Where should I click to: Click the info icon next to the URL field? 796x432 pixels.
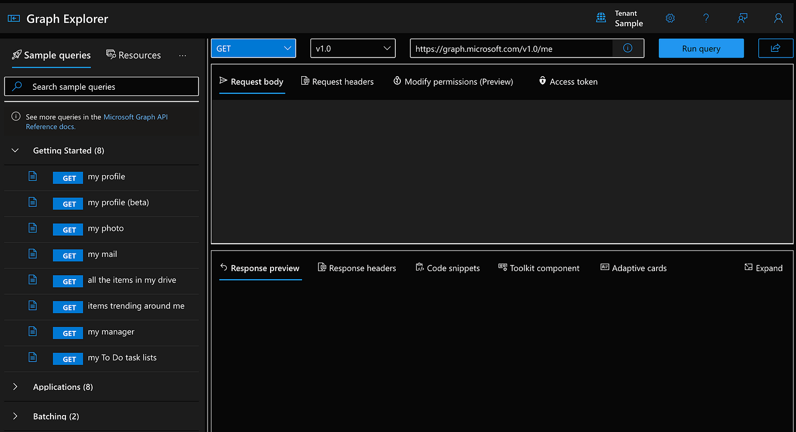point(628,48)
